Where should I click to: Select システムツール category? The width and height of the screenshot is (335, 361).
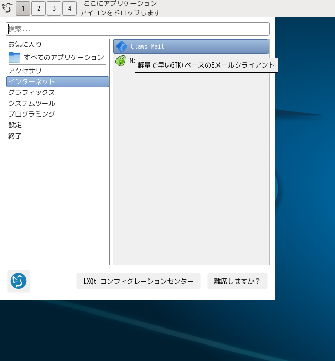coord(58,103)
